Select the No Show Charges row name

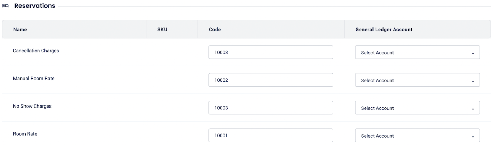point(32,106)
